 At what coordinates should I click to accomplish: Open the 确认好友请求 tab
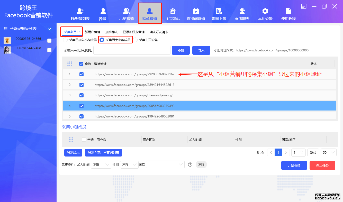tap(159, 32)
